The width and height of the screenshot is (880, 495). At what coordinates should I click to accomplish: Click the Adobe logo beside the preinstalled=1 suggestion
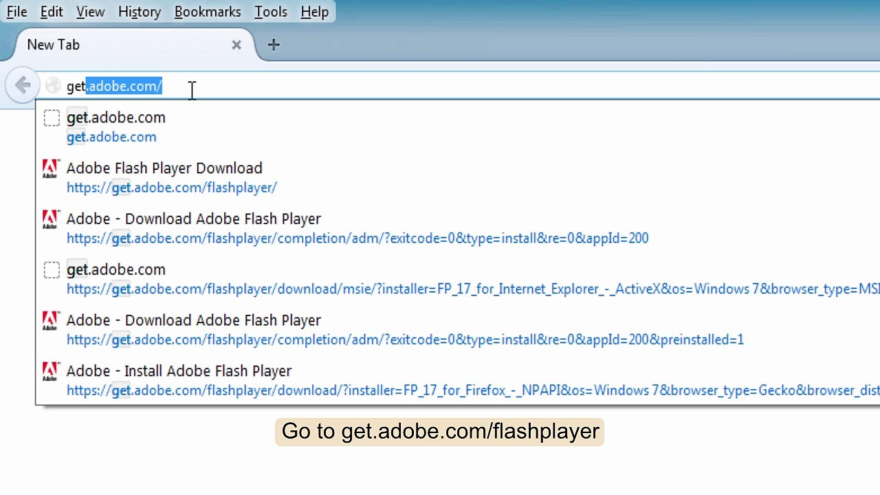(51, 320)
